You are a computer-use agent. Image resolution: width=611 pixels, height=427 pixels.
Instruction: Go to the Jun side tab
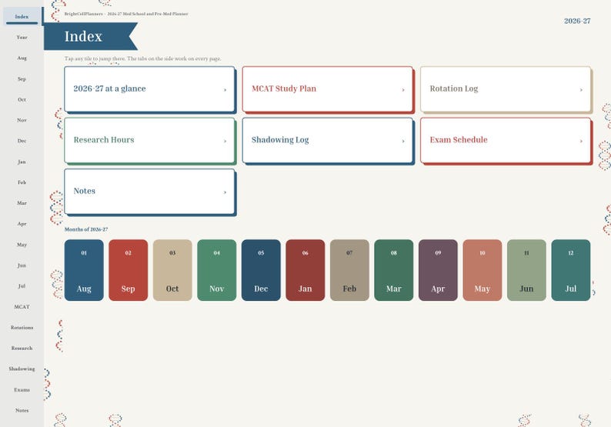click(22, 265)
